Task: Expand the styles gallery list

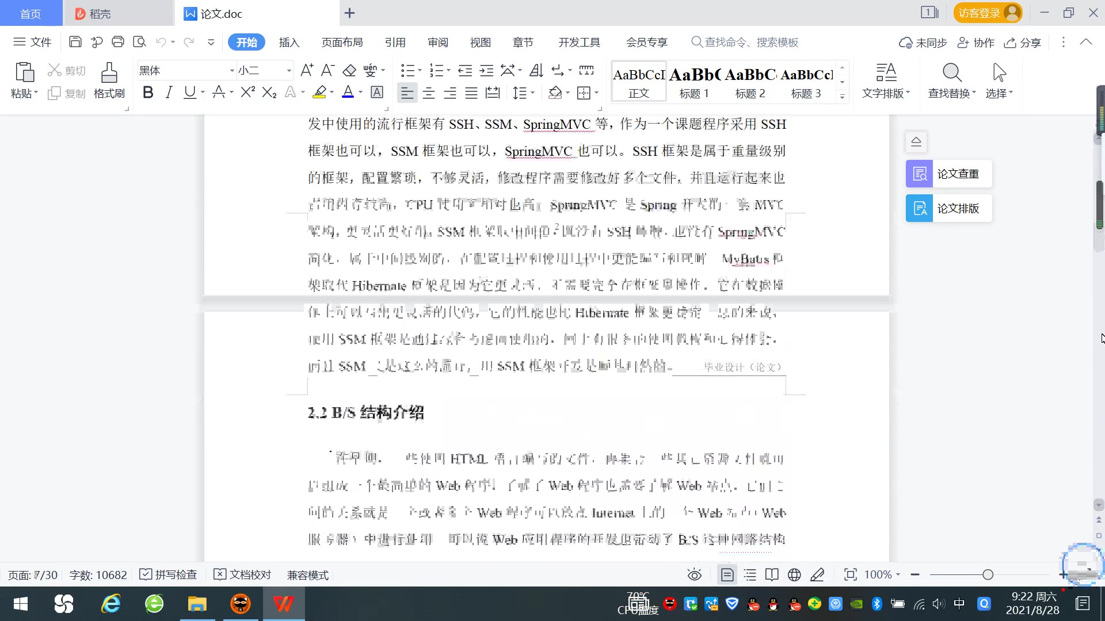Action: pos(842,97)
